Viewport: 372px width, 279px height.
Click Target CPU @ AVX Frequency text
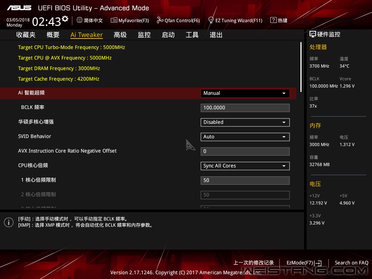point(65,58)
